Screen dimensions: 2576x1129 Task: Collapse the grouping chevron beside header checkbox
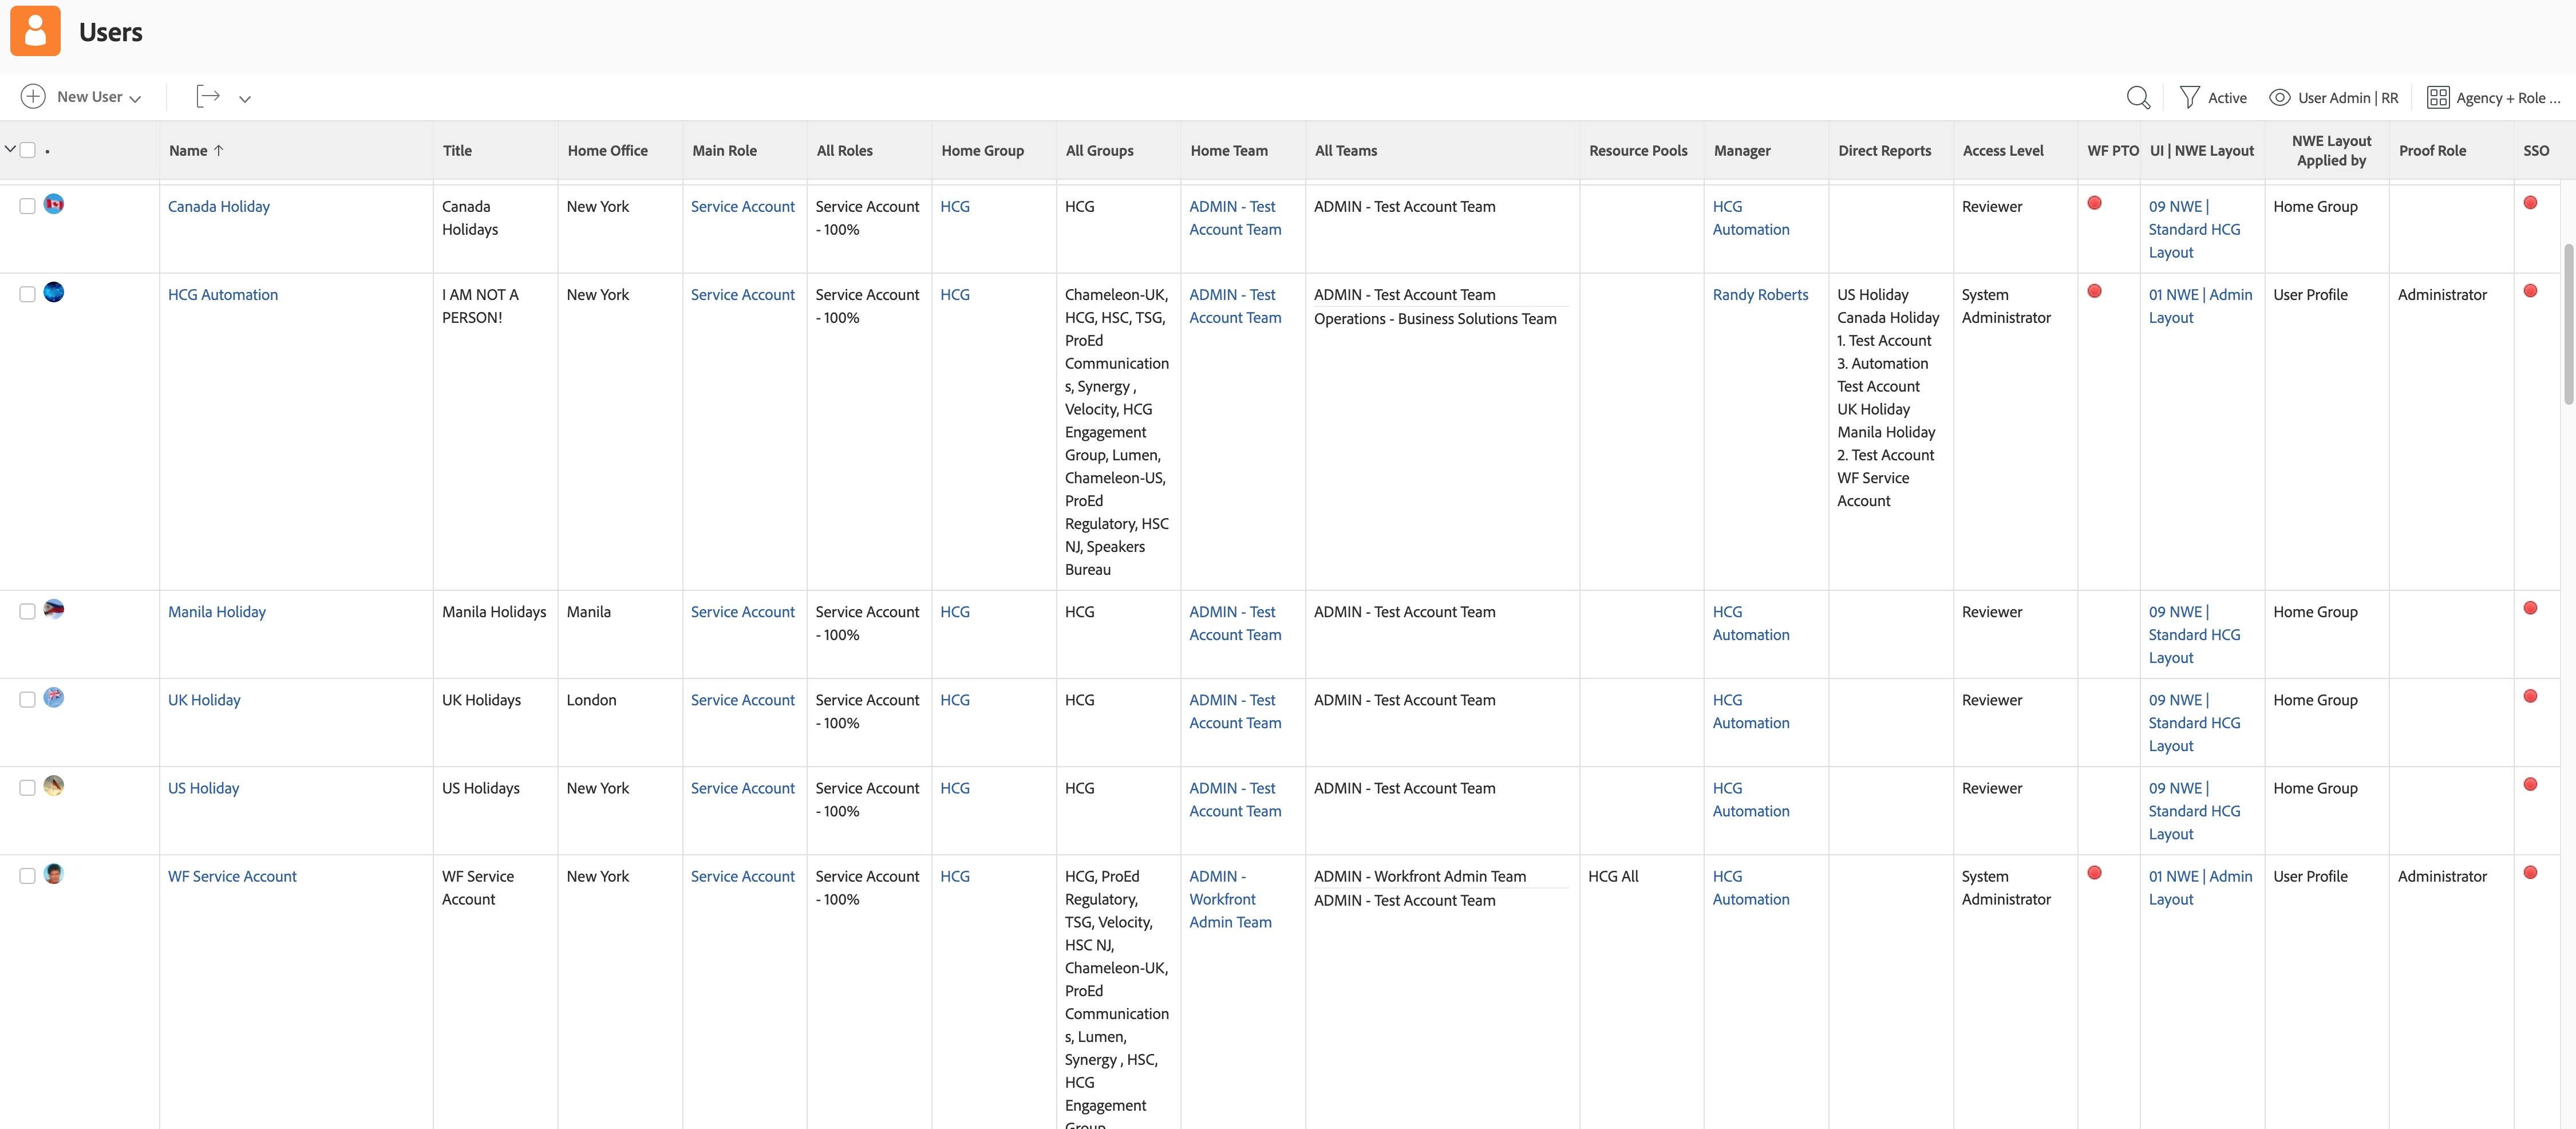click(x=10, y=149)
